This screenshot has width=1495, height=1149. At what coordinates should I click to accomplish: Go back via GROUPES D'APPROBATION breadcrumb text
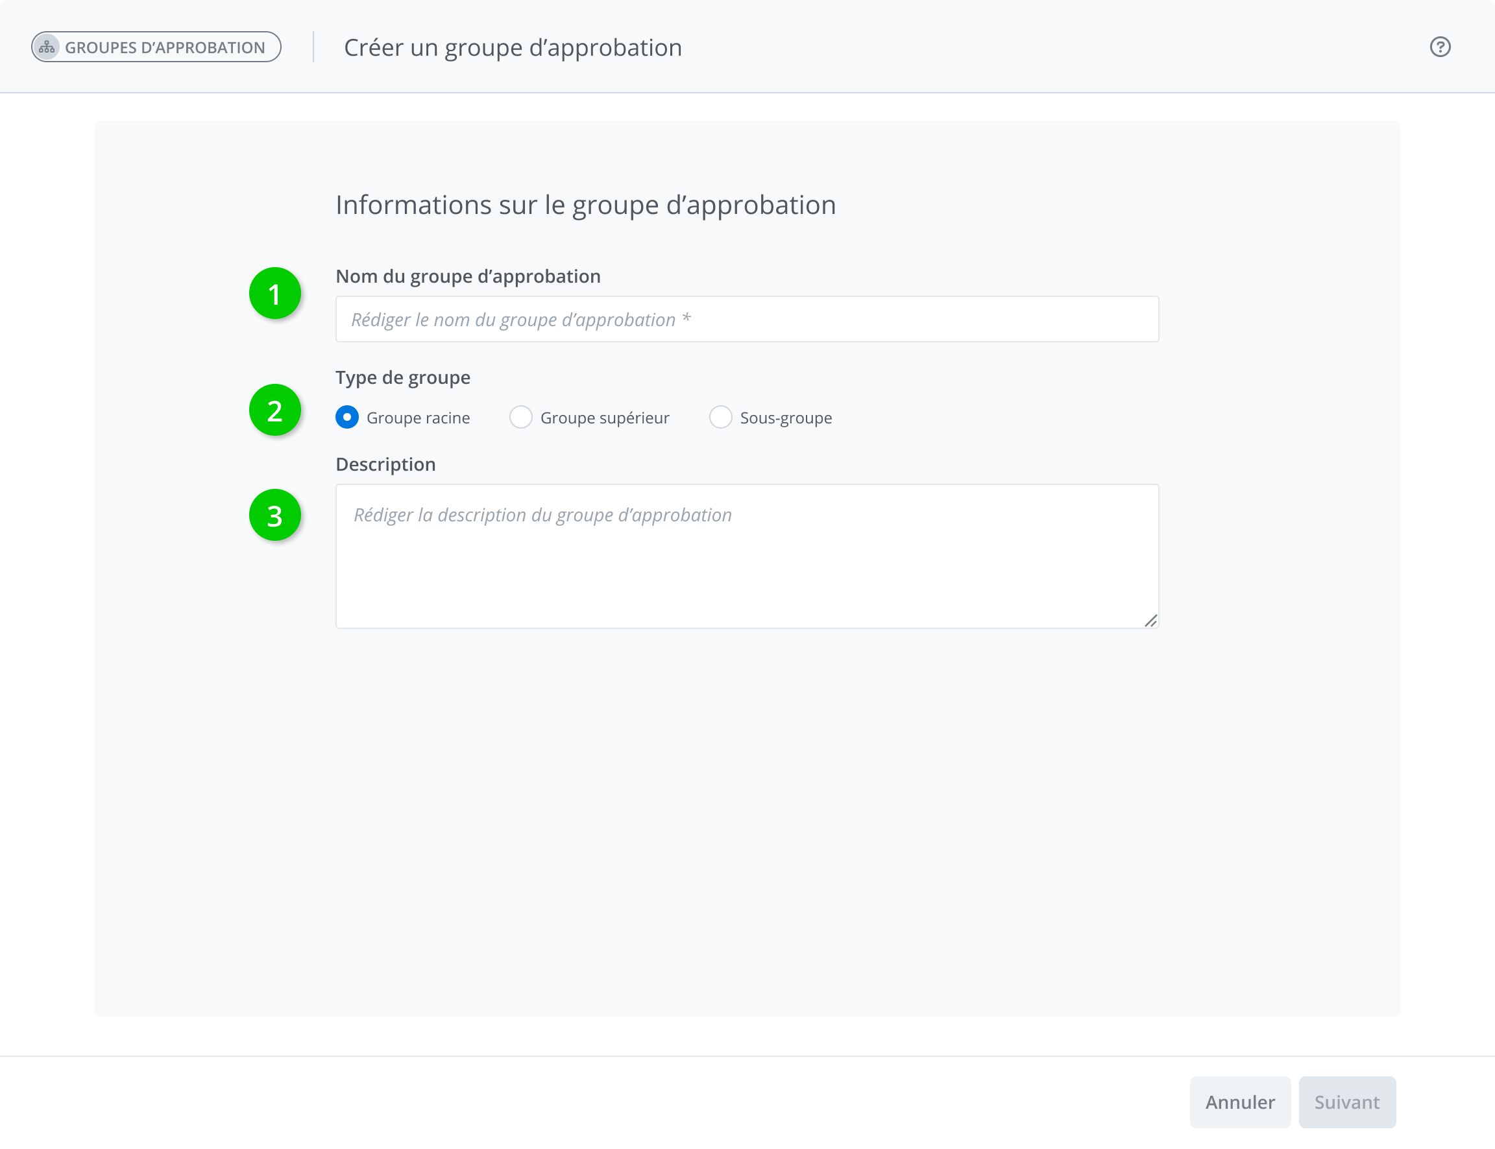click(165, 47)
